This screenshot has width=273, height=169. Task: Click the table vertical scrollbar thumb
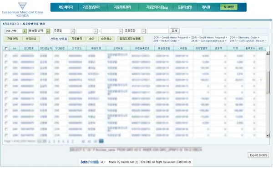[268, 82]
